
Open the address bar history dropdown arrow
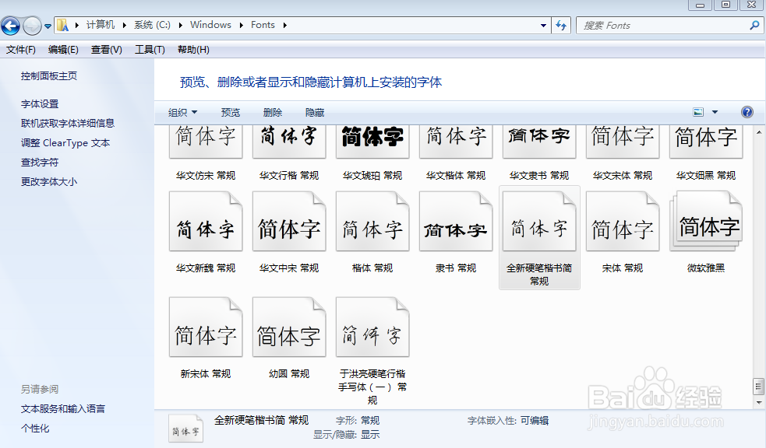544,25
